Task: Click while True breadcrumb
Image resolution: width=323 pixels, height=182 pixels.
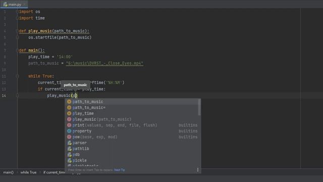Action: pyautogui.click(x=28, y=172)
